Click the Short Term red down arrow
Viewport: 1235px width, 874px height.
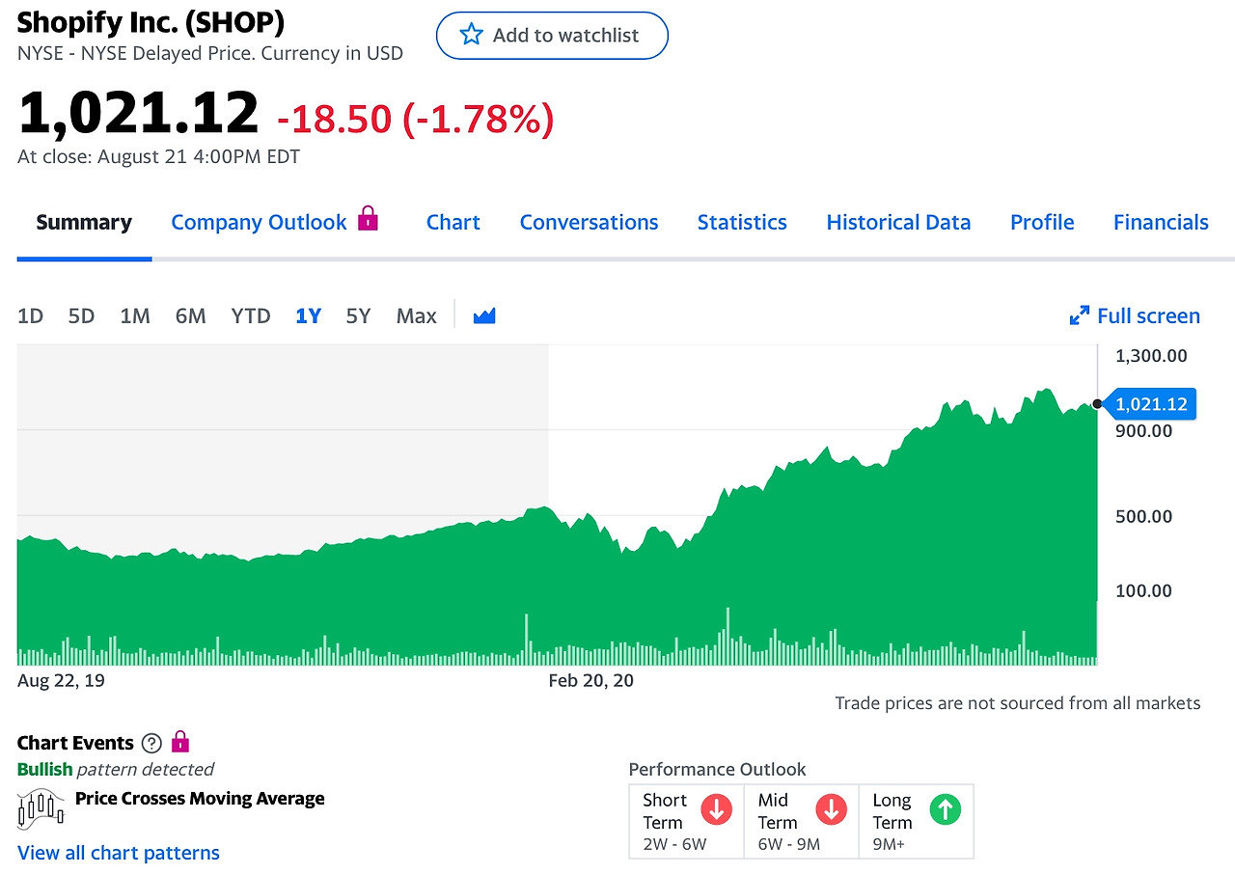tap(716, 810)
